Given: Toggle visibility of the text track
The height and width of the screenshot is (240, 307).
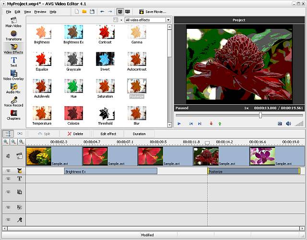Looking at the screenshot, I should click(8, 178).
